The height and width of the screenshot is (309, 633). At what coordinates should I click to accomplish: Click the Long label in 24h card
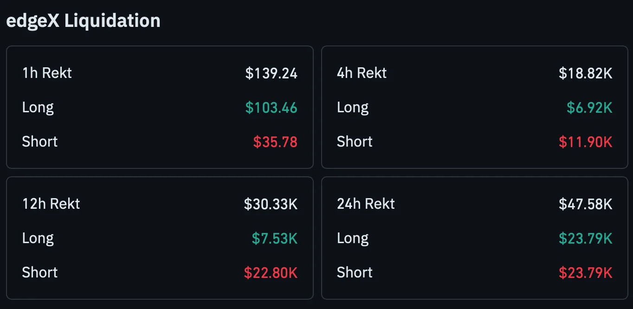[x=353, y=238]
